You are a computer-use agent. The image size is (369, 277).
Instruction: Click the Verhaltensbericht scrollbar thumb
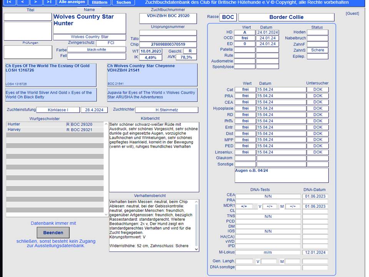point(196,225)
